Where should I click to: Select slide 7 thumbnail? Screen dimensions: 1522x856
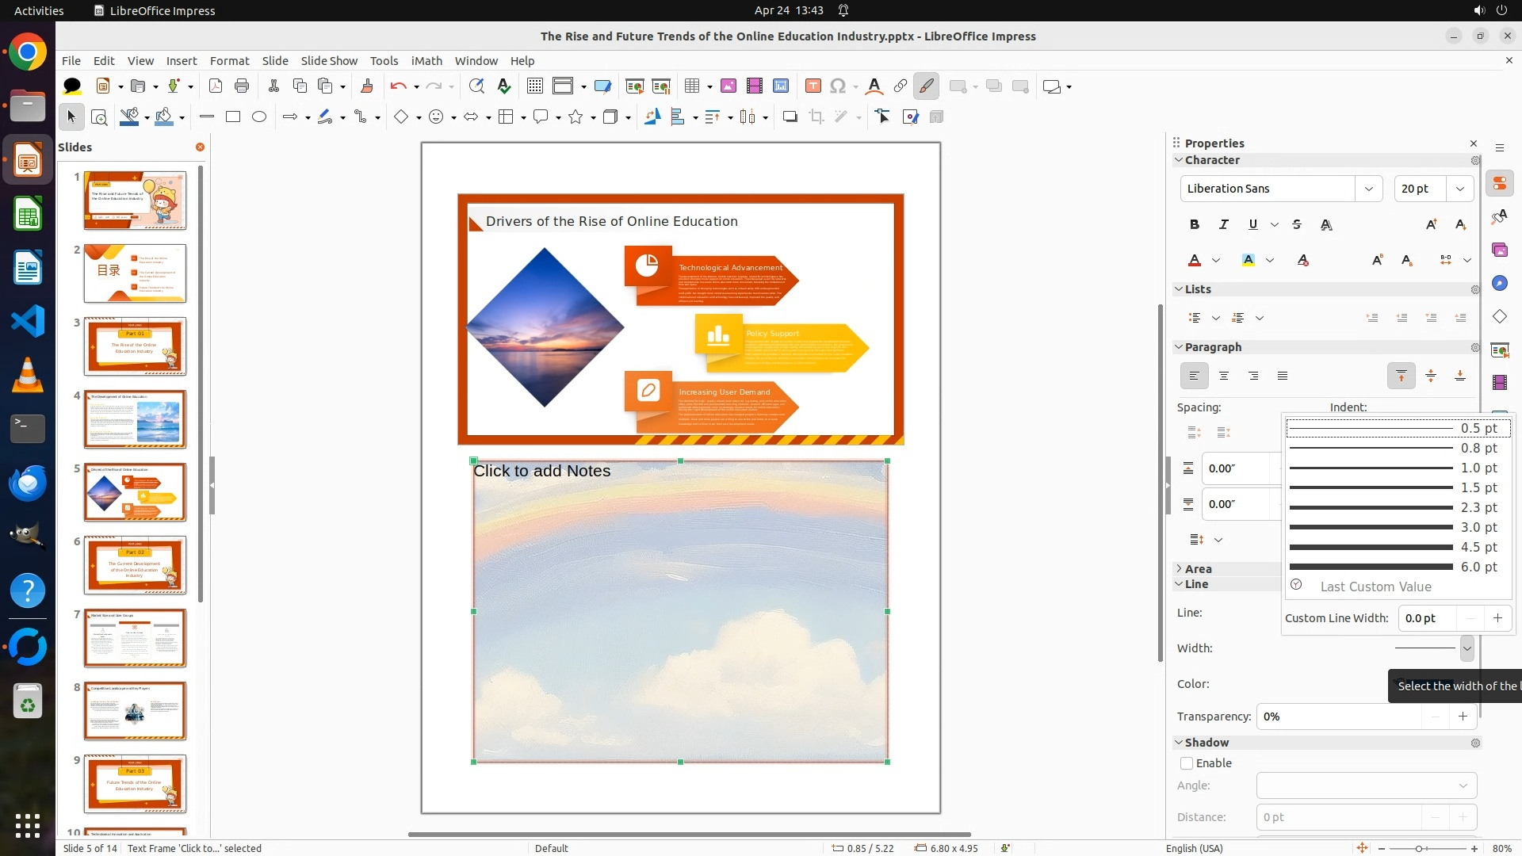(135, 638)
